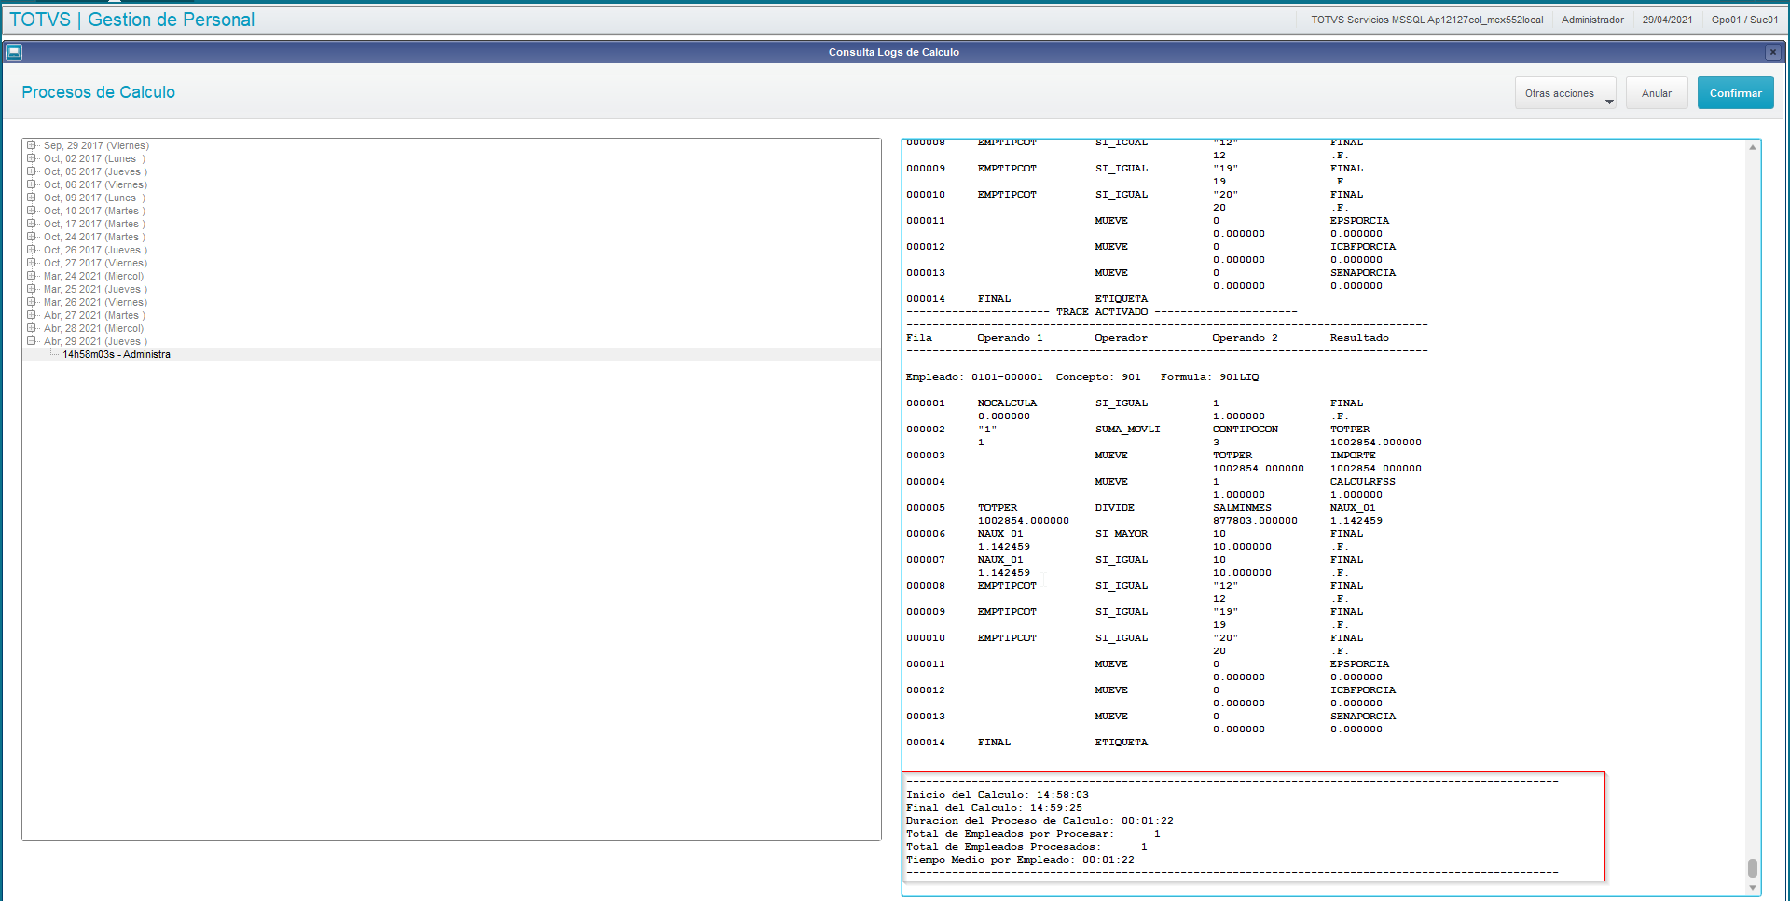This screenshot has height=901, width=1790.
Task: Click the SUMA_MOVLI operator text
Action: 1127,430
